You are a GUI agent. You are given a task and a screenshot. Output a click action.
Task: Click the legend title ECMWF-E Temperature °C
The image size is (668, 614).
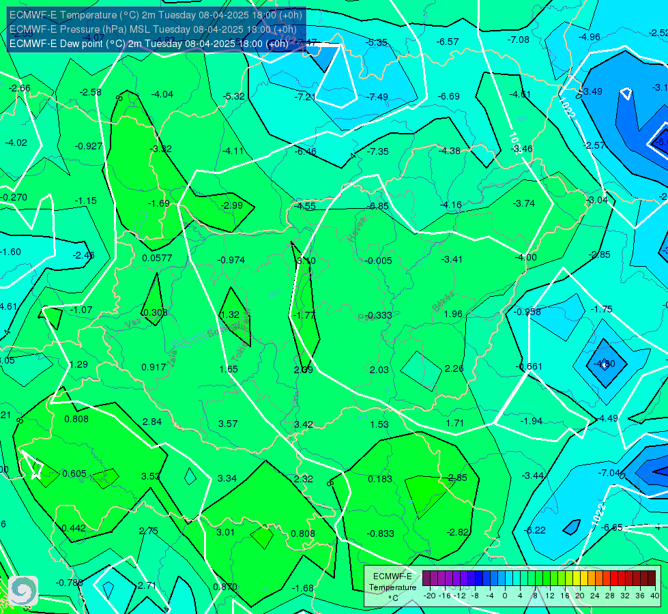pos(392,587)
